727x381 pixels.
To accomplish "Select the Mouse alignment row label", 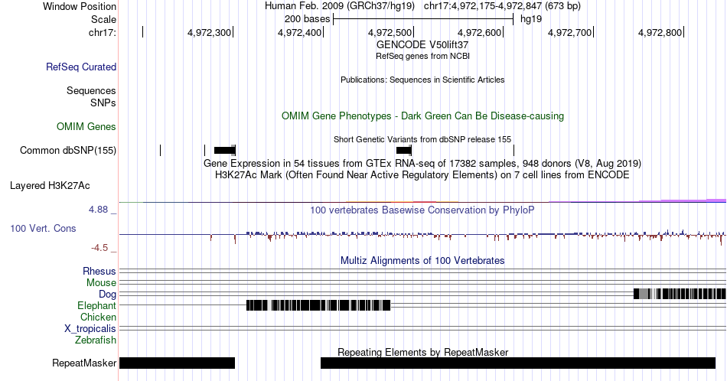I will 101,283.
